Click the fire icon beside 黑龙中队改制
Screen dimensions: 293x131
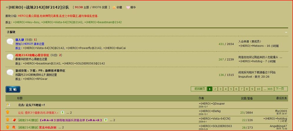point(14,127)
